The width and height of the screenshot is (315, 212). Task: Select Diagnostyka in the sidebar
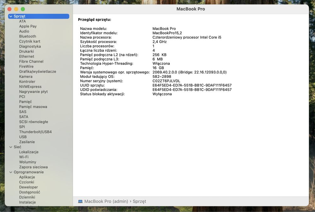coord(30,46)
